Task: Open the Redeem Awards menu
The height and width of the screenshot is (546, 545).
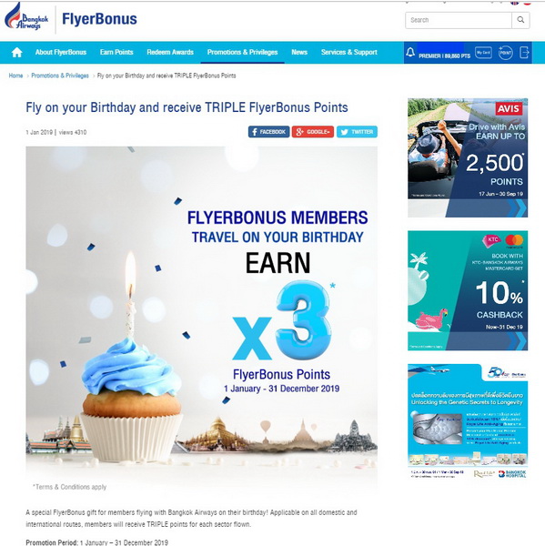Action: coord(170,52)
